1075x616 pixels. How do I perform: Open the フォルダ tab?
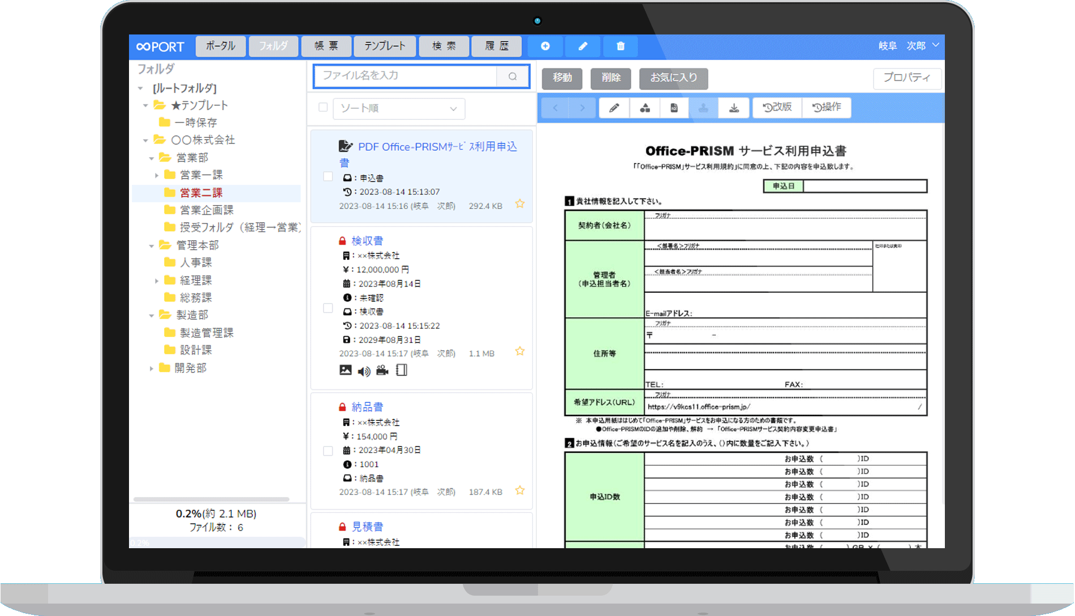tap(273, 46)
